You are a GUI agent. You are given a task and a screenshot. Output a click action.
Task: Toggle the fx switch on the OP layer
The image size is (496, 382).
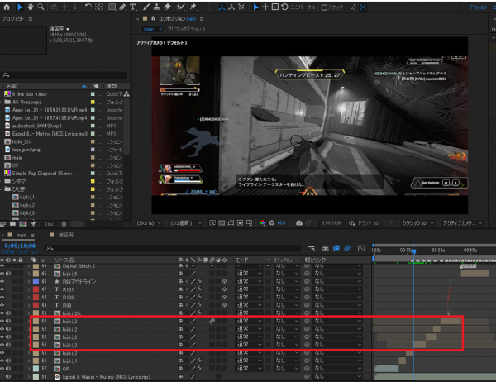coord(199,369)
